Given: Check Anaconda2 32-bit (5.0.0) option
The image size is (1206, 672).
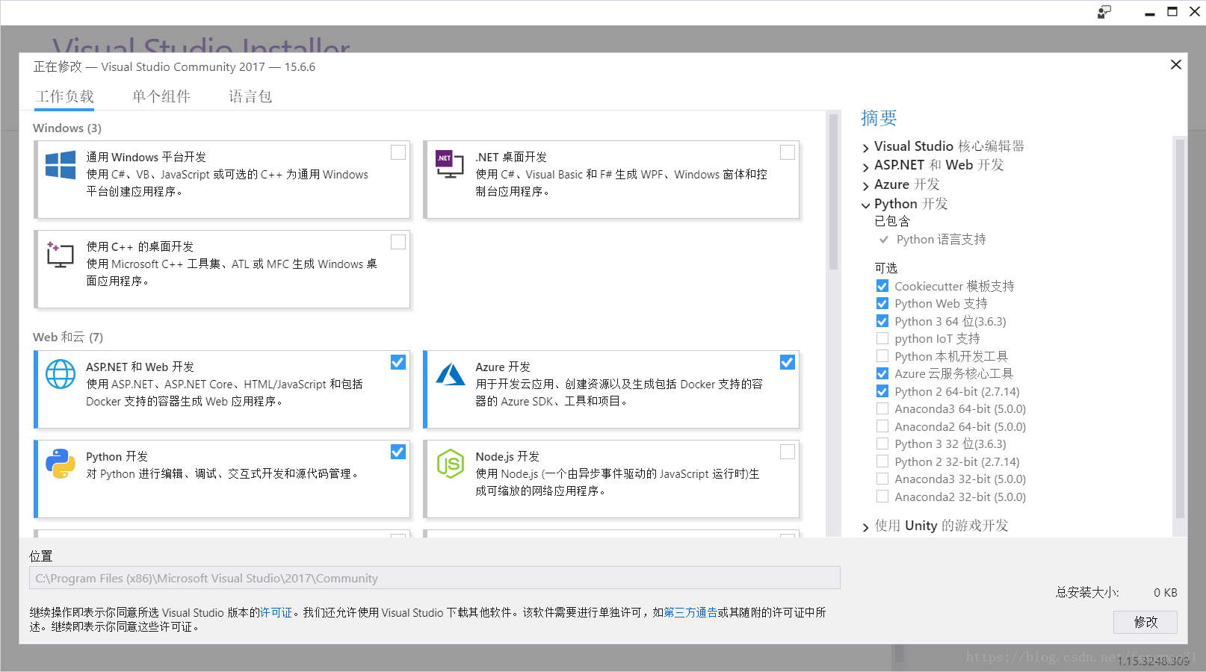Looking at the screenshot, I should point(882,497).
